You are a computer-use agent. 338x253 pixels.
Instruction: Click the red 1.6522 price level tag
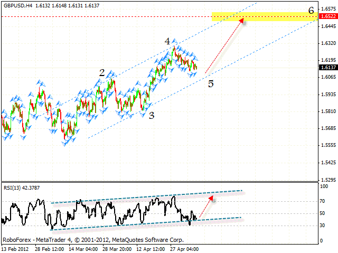point(327,17)
